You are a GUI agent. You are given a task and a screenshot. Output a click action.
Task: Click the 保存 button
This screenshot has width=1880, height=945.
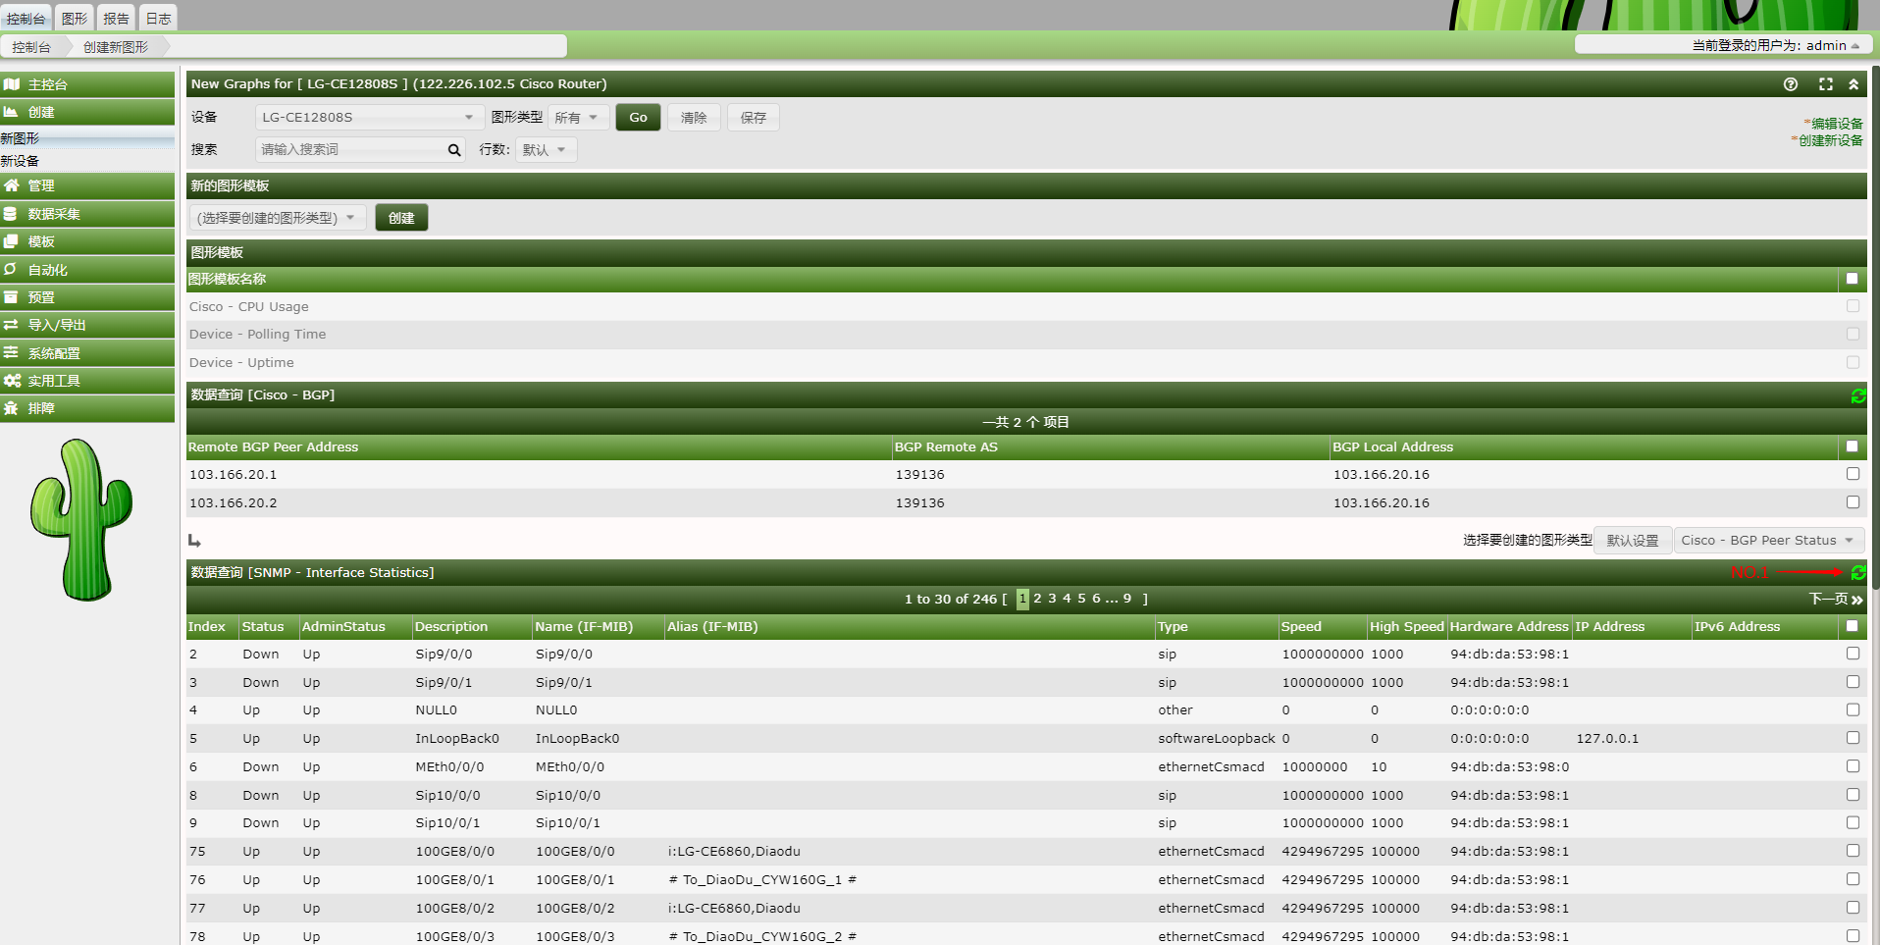(x=754, y=118)
